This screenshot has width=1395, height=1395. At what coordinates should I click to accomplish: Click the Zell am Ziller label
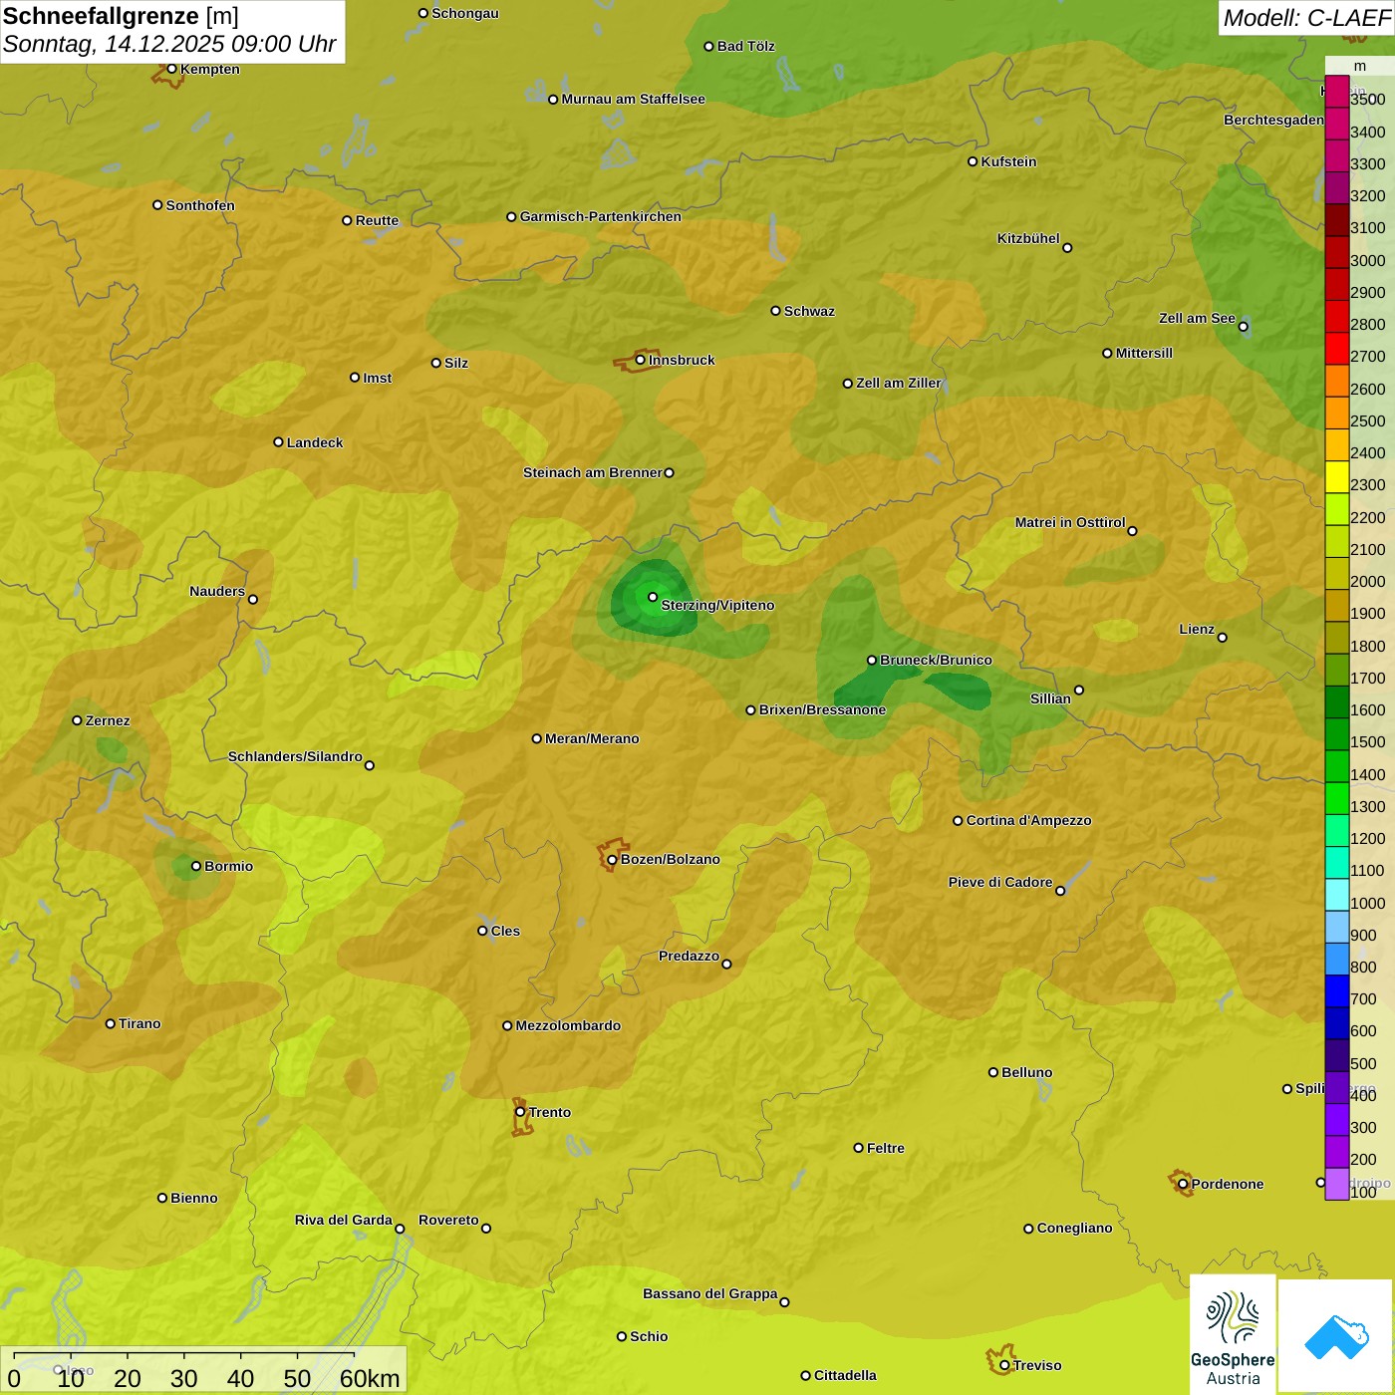pyautogui.click(x=899, y=383)
